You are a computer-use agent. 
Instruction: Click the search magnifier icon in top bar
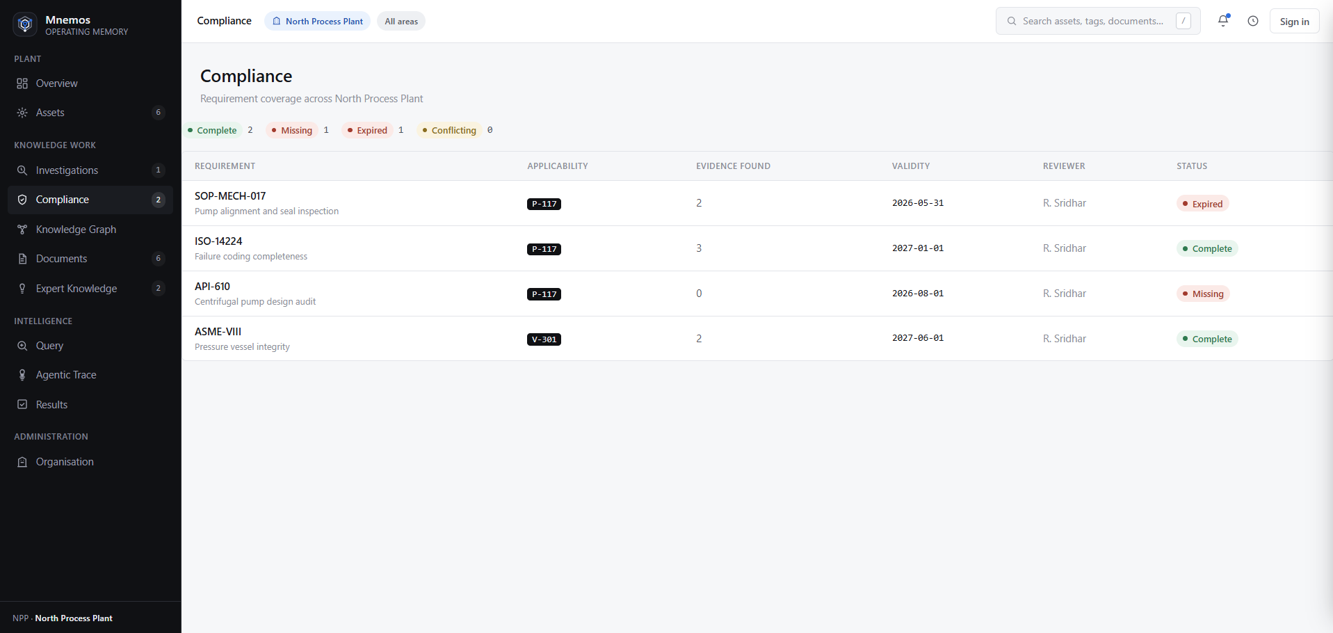(1012, 22)
